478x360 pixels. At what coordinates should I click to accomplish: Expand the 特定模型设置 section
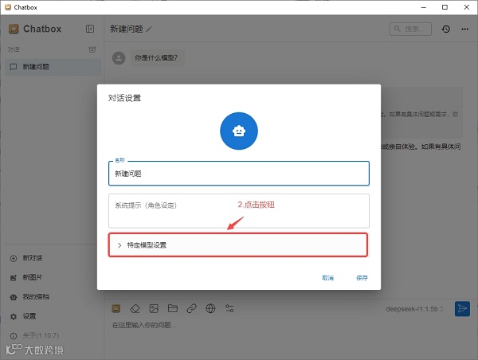click(x=238, y=245)
